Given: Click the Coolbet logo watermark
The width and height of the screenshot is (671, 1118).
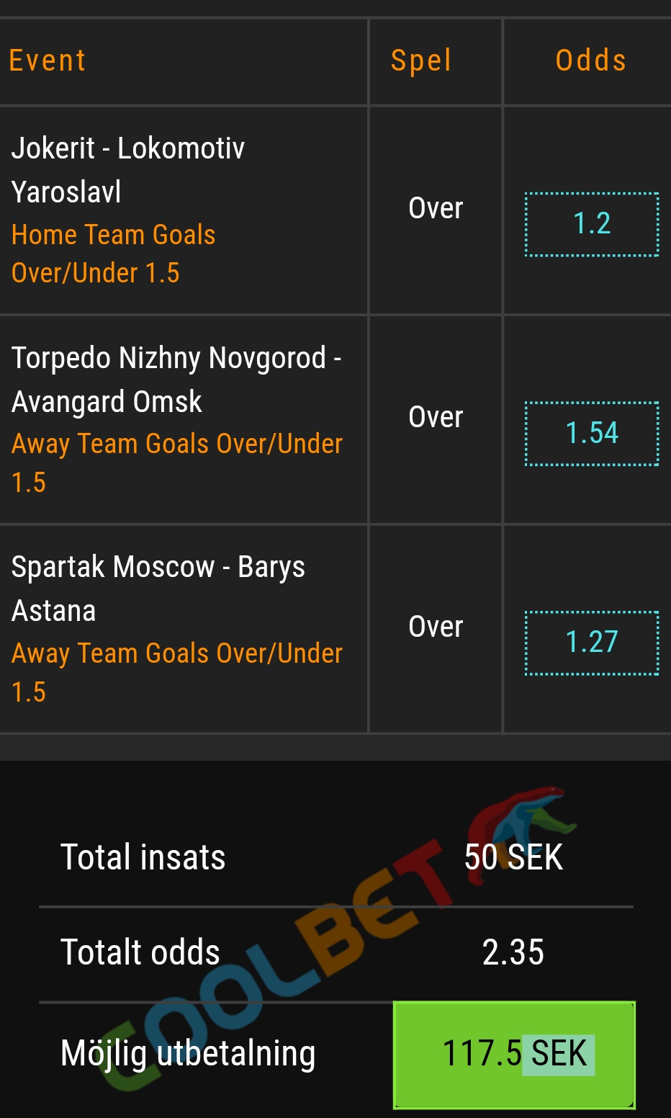Looking at the screenshot, I should [x=338, y=936].
